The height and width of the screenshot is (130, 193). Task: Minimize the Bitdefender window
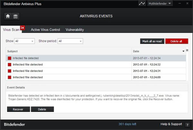(179, 4)
